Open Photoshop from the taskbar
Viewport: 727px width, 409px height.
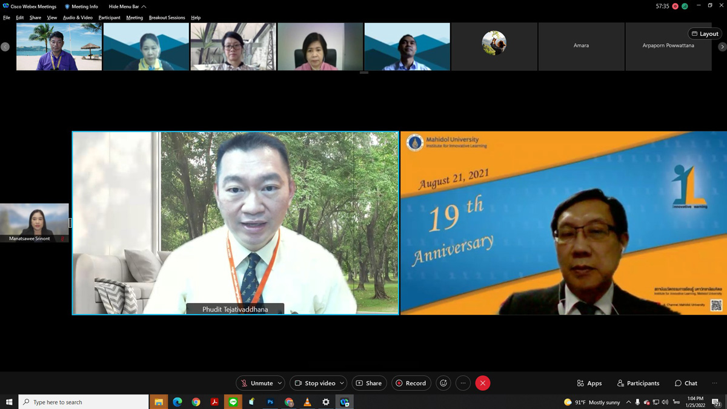coord(270,402)
